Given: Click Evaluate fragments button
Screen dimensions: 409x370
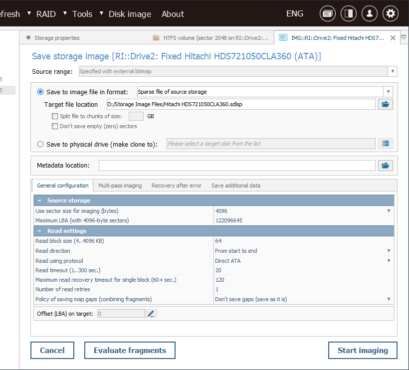Looking at the screenshot, I should (x=130, y=351).
